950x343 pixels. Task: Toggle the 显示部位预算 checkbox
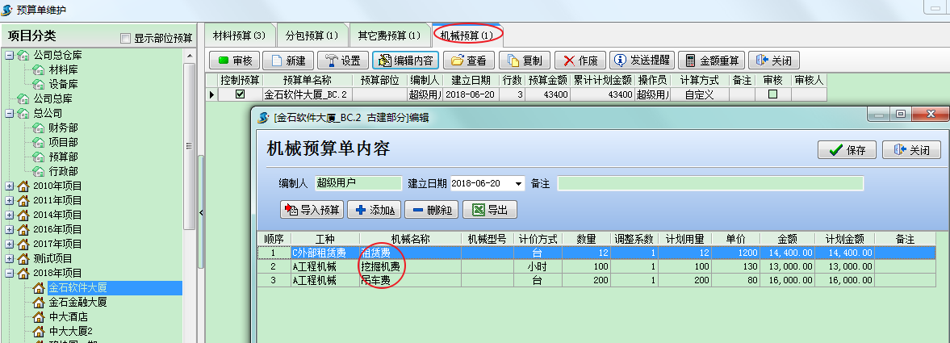pos(125,38)
